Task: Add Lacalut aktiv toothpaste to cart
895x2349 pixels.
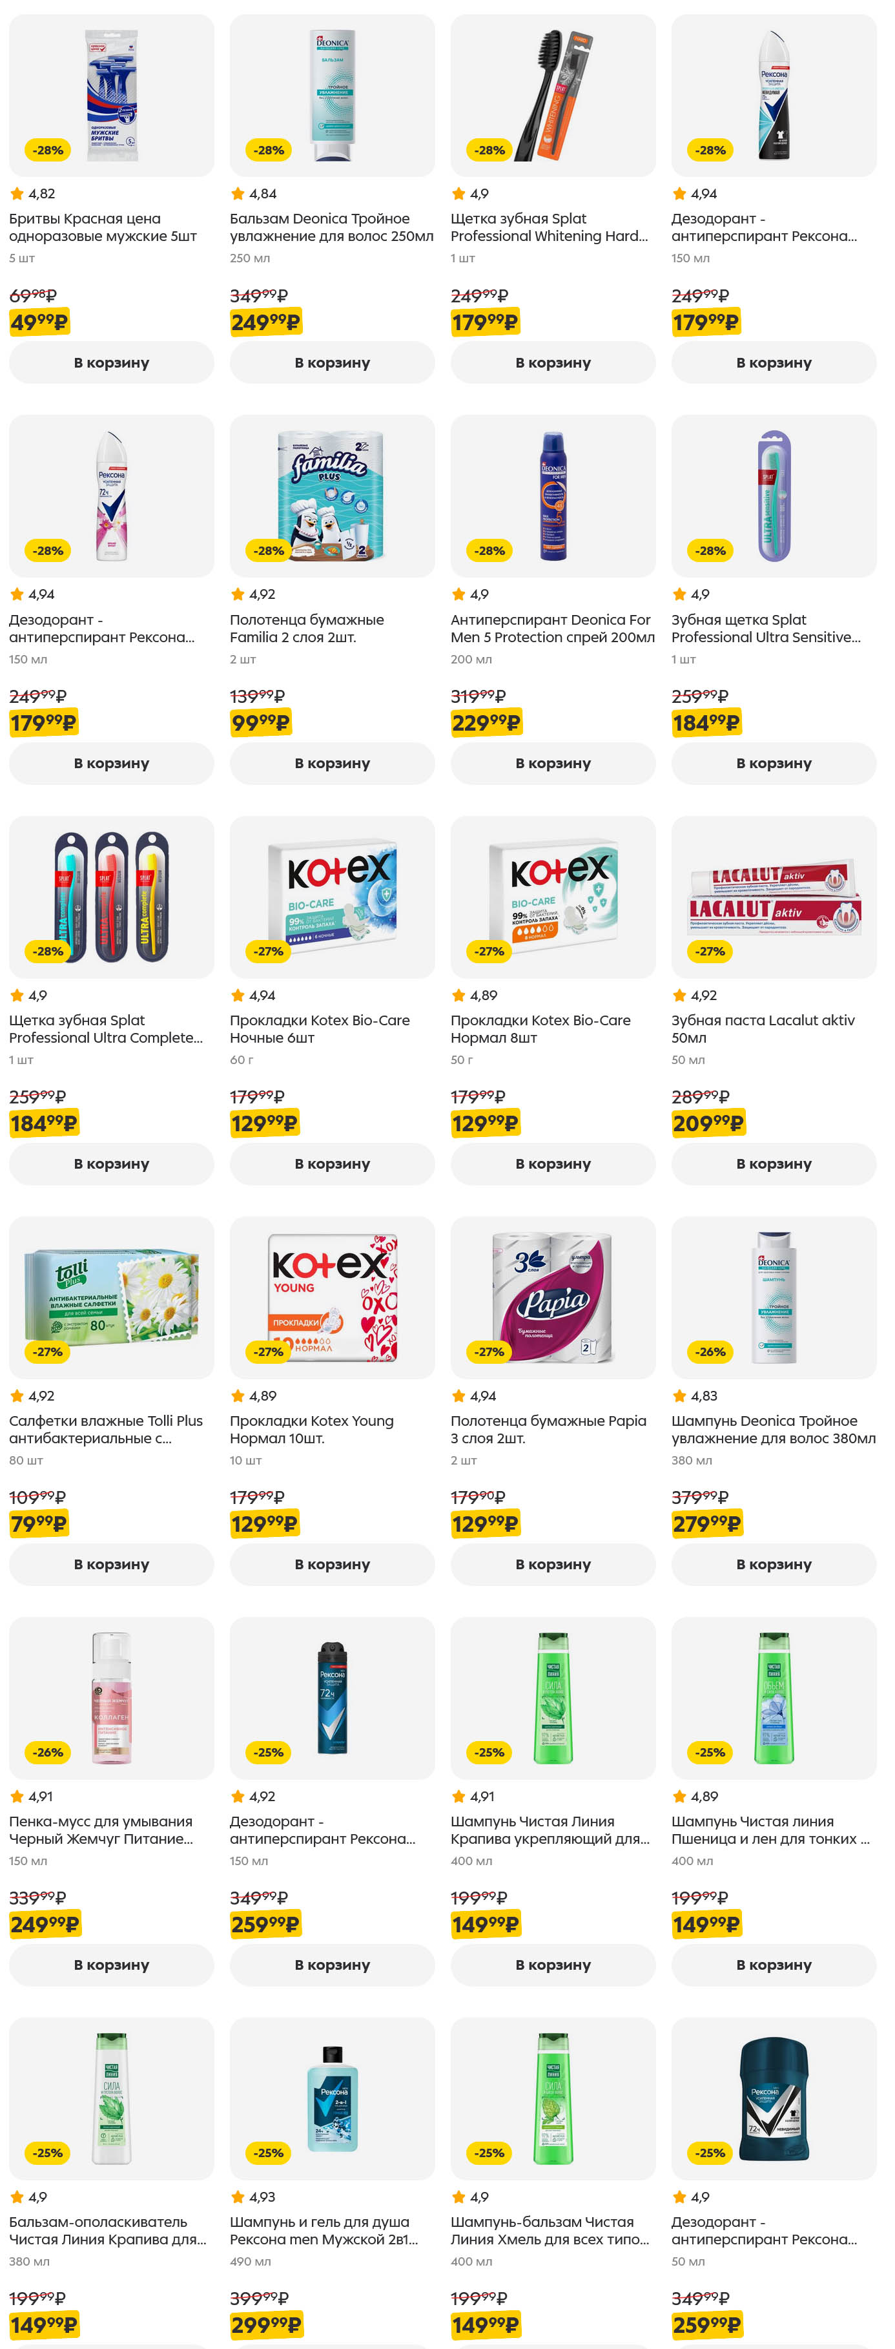Action: coord(774,1164)
